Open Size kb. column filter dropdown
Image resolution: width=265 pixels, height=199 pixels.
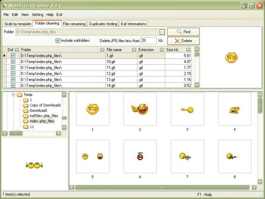188,50
